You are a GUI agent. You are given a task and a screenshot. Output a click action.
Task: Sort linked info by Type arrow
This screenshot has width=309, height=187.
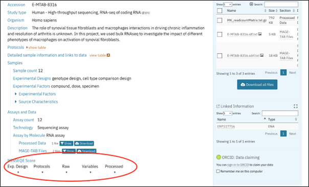(296, 119)
